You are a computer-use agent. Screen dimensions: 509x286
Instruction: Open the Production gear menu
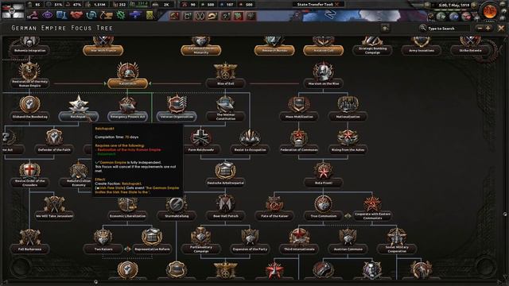coord(120,15)
